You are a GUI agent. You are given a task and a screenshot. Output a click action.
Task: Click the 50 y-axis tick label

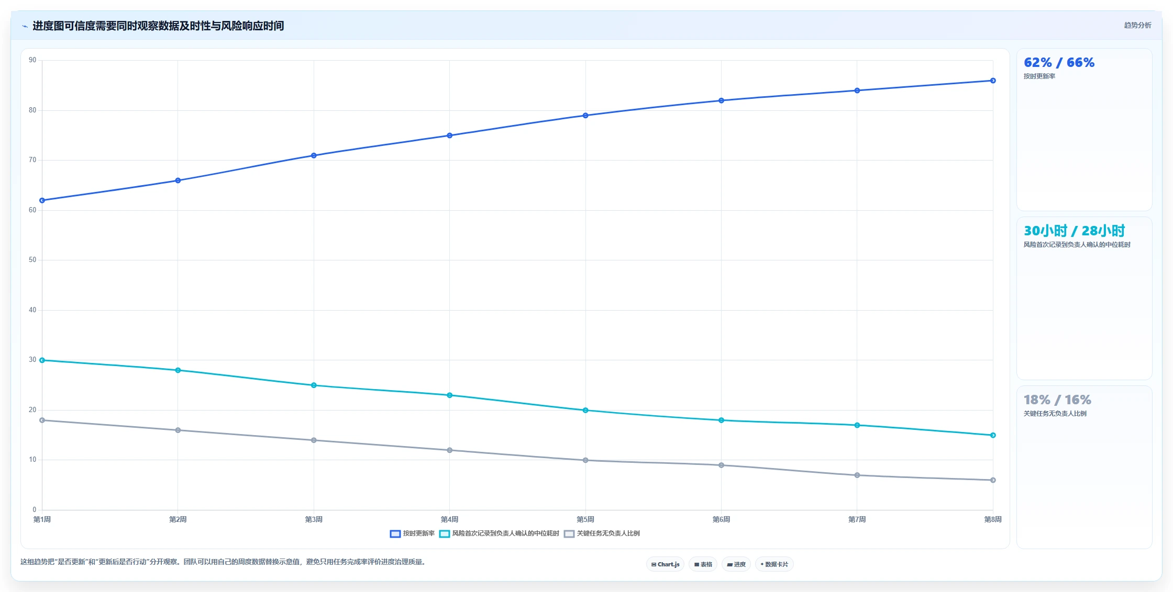click(x=32, y=260)
